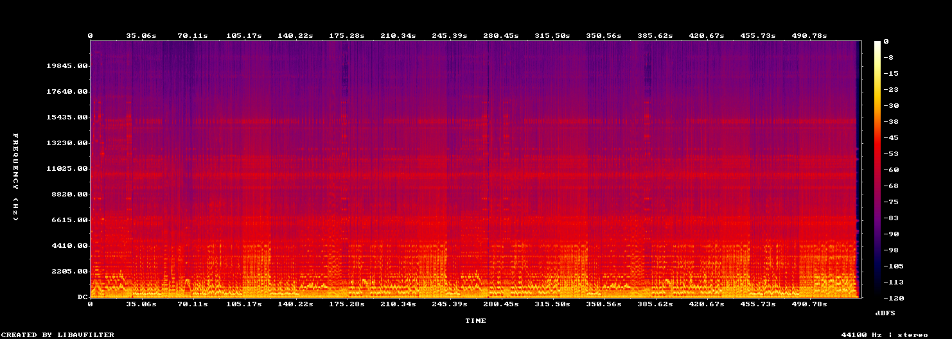The height and width of the screenshot is (339, 952).
Task: Click the 245.39s label on bottom axis
Action: point(450,304)
